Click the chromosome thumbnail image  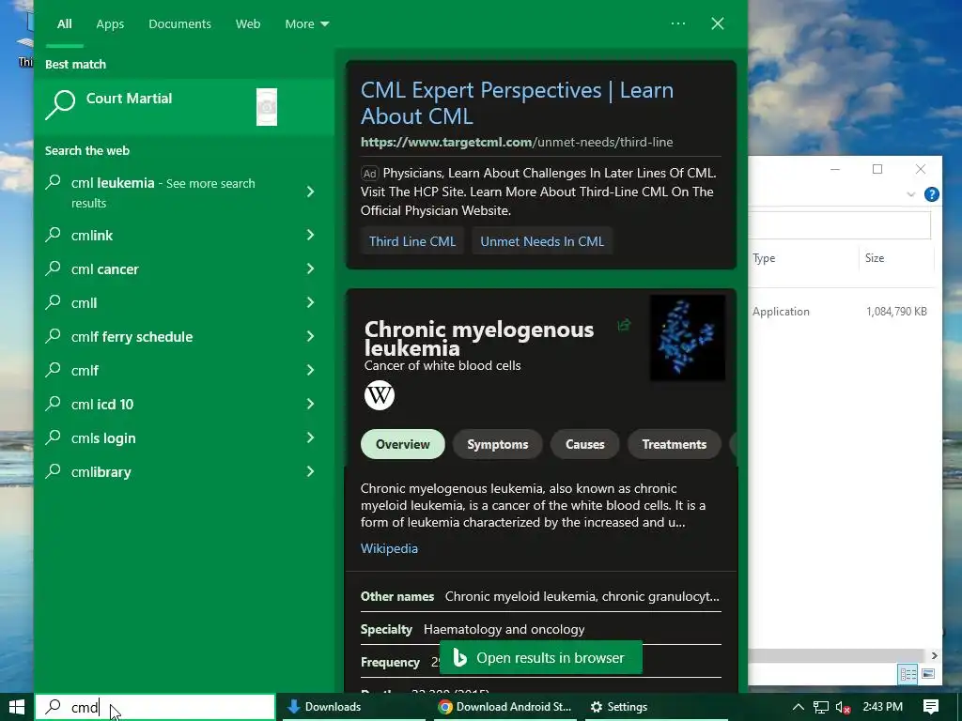(687, 338)
